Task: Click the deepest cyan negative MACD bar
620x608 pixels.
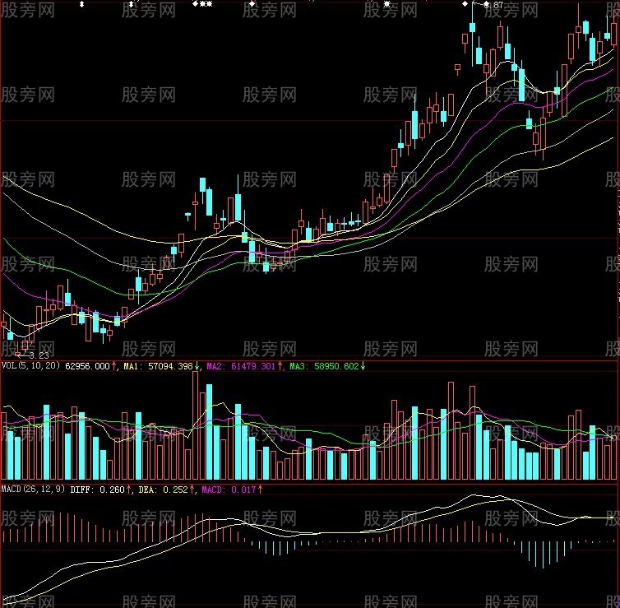Action: [x=544, y=555]
